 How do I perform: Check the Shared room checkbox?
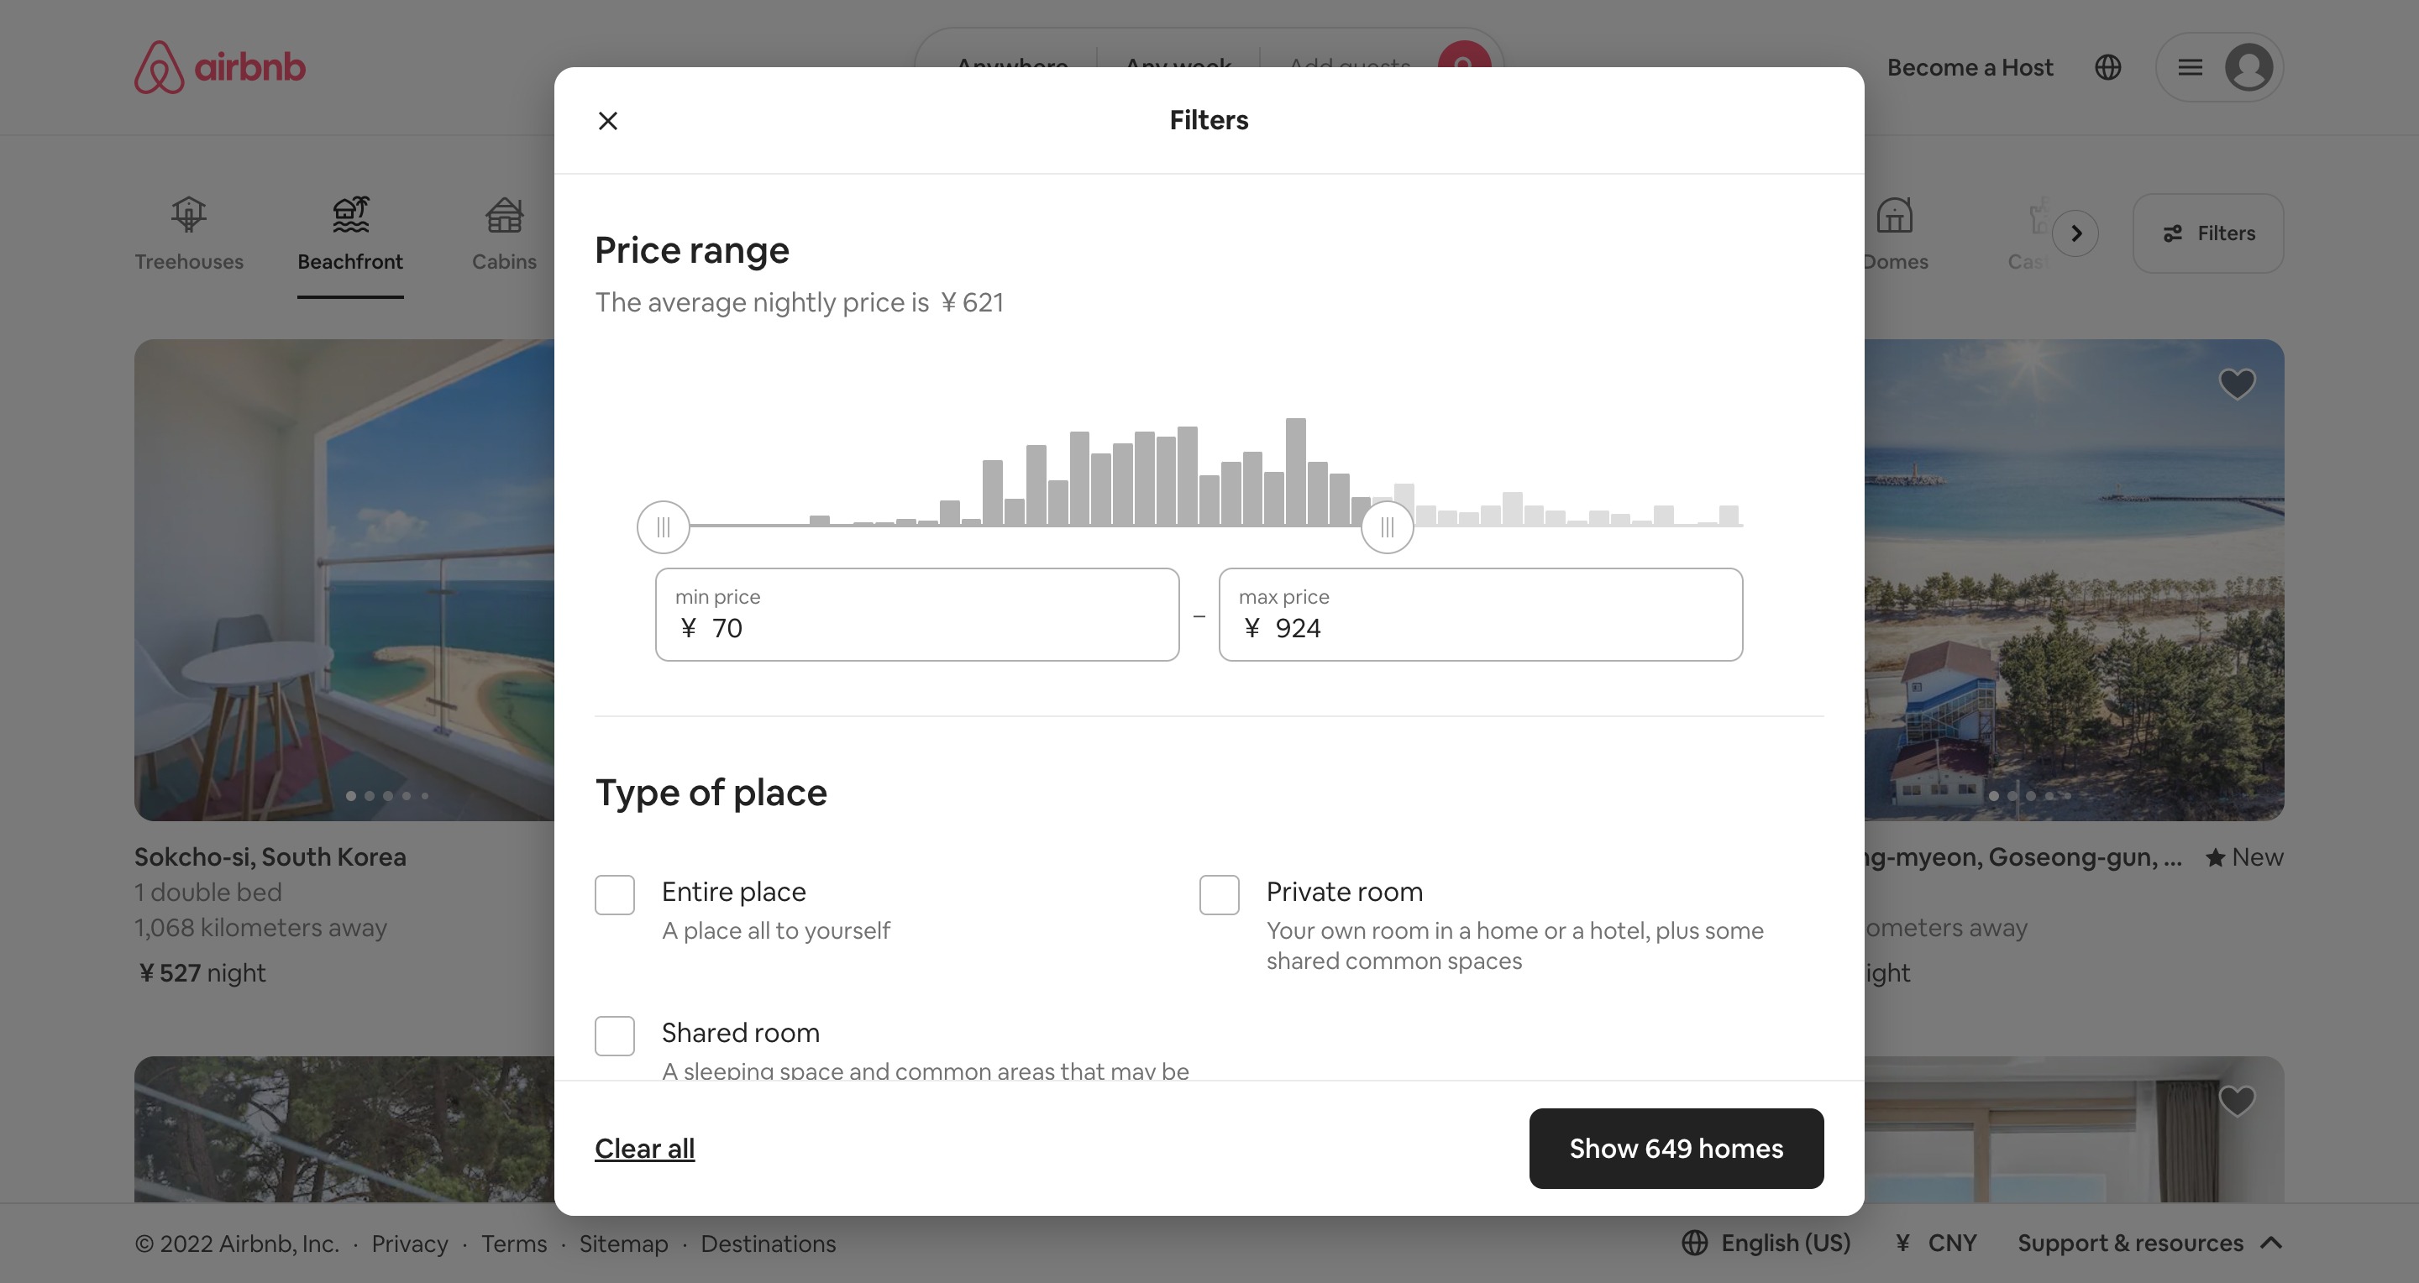point(615,1035)
